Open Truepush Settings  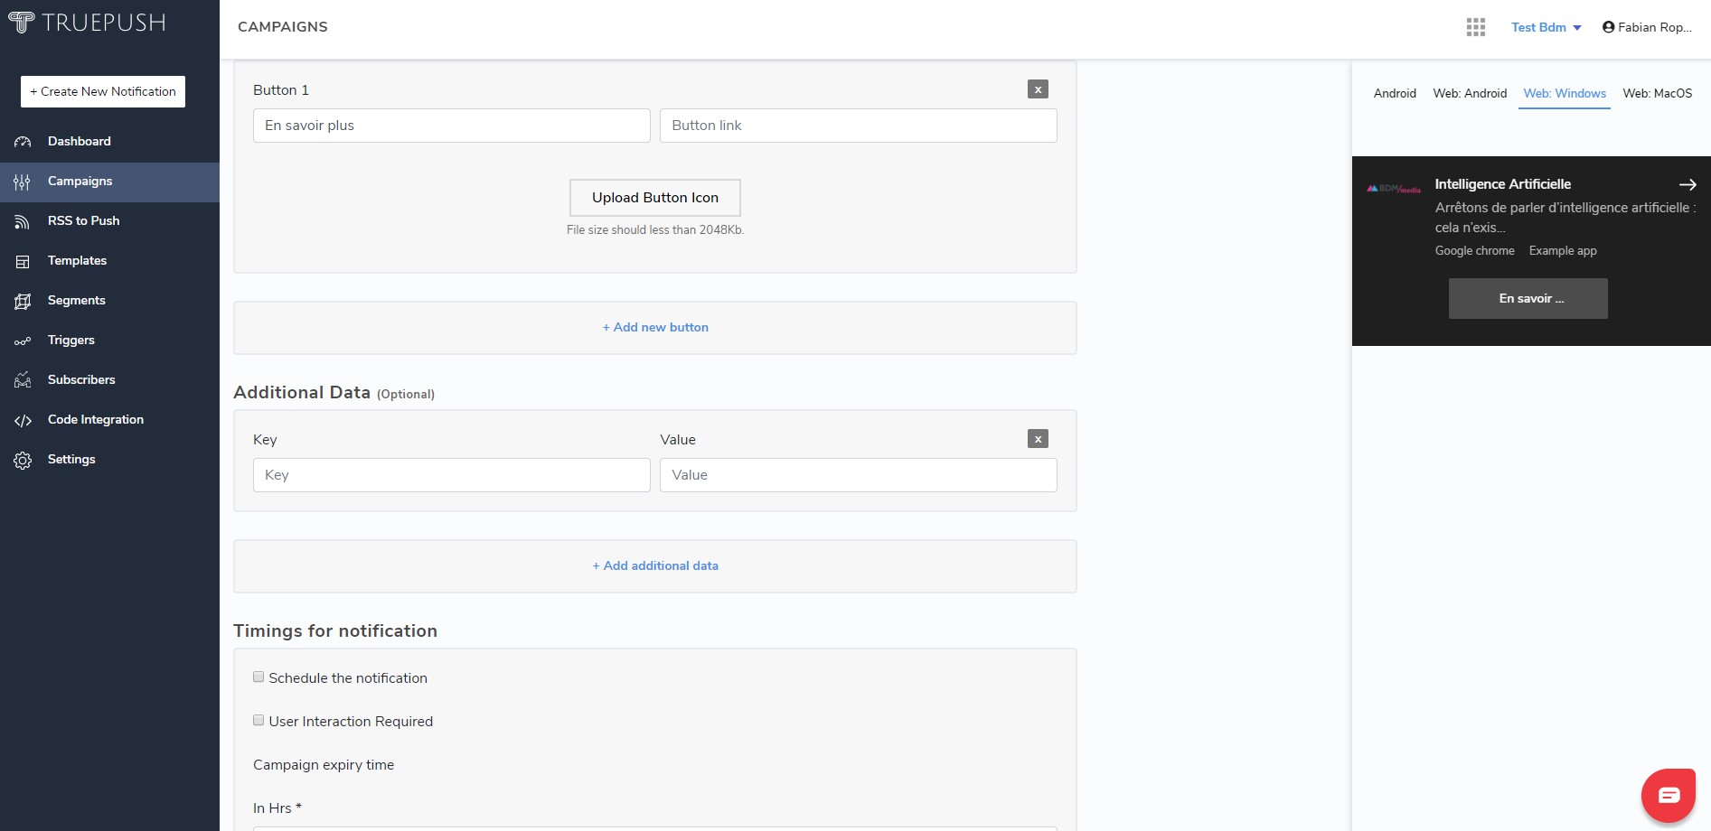tap(71, 459)
